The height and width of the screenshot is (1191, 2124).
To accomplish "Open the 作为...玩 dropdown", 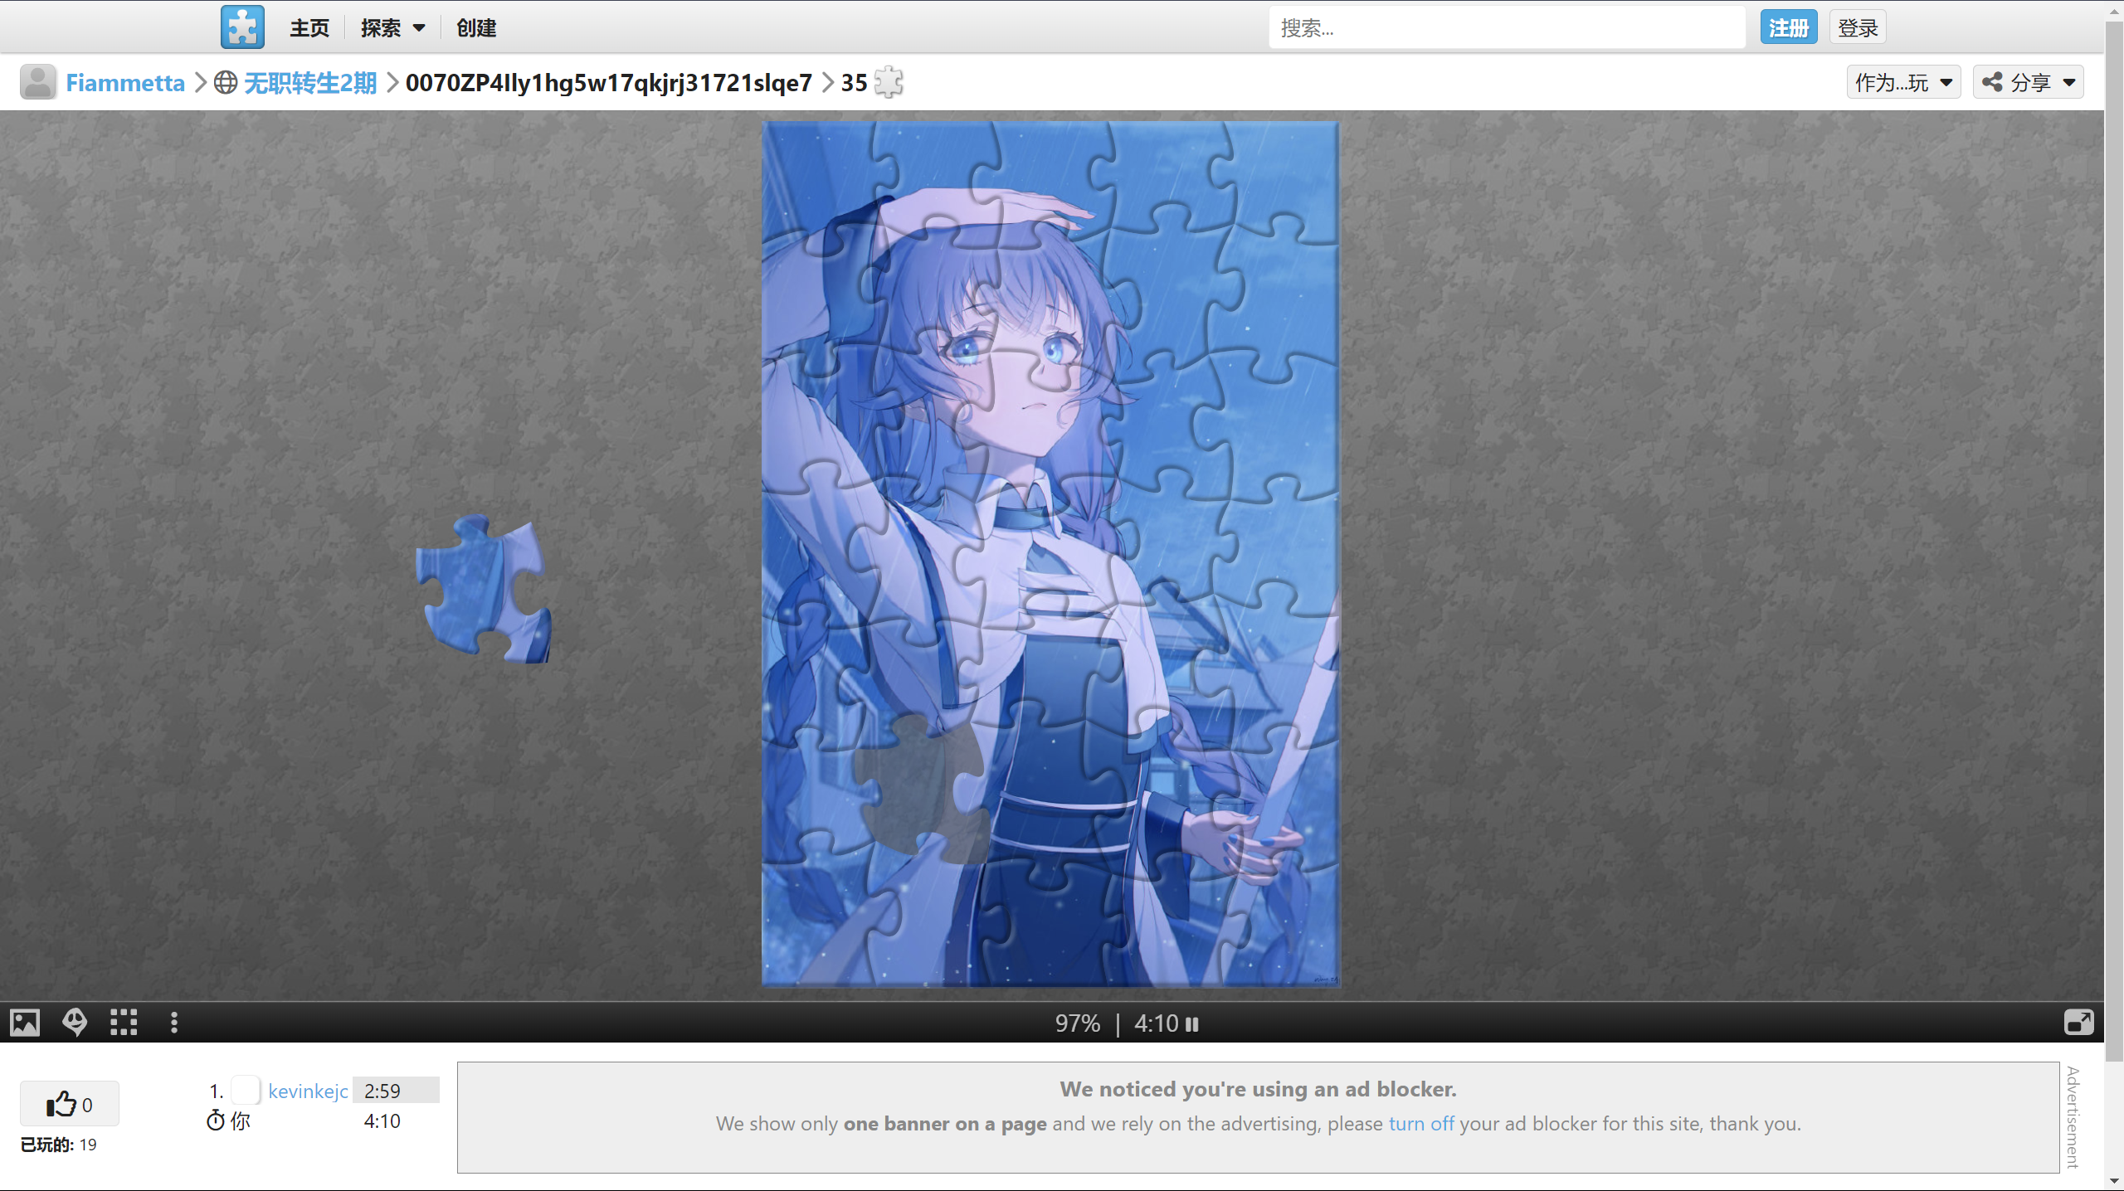I will 1903,82.
